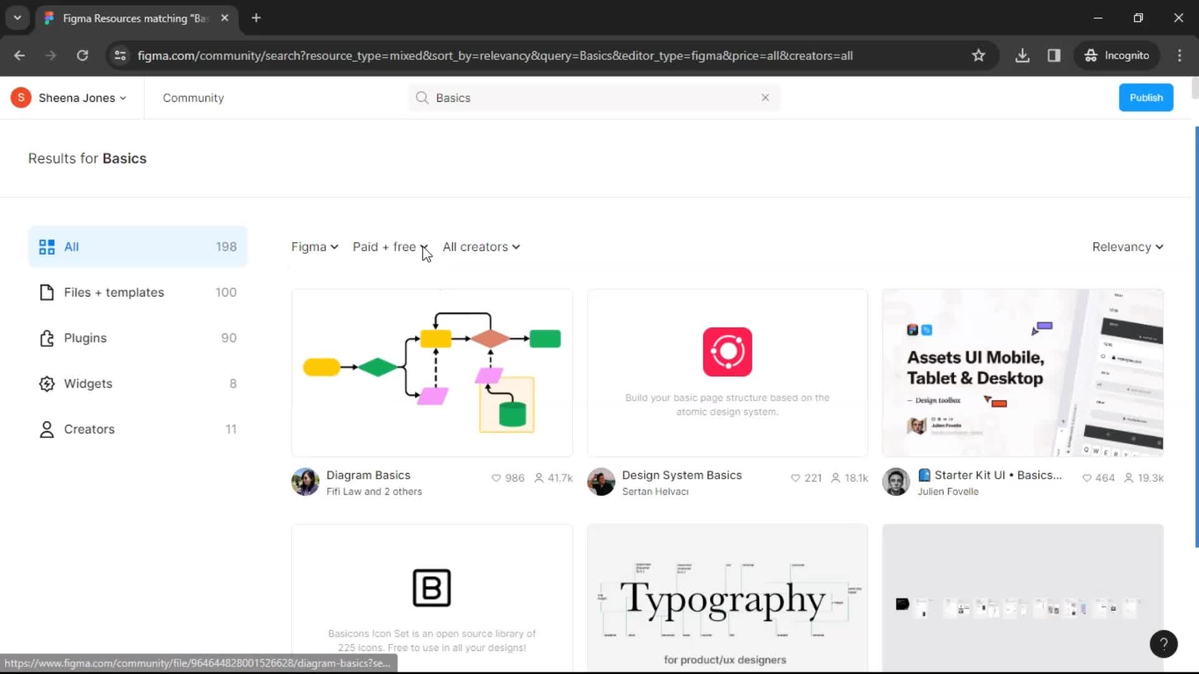1199x674 pixels.
Task: Select the All results category
Action: pyautogui.click(x=138, y=247)
